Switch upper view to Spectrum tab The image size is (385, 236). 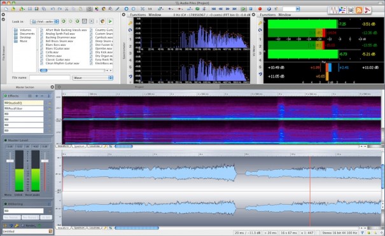[x=79, y=146]
